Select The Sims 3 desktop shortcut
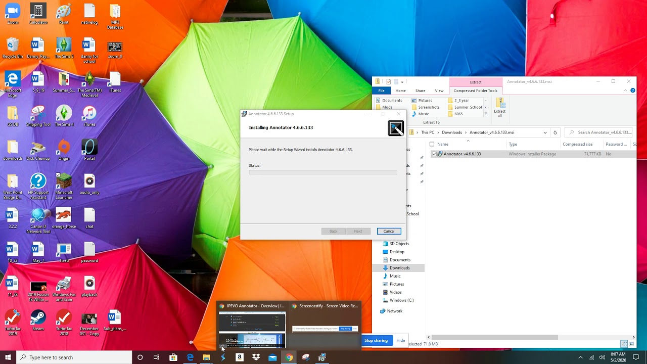The width and height of the screenshot is (647, 364). coord(64,48)
